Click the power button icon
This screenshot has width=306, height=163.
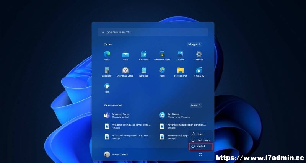(200, 155)
